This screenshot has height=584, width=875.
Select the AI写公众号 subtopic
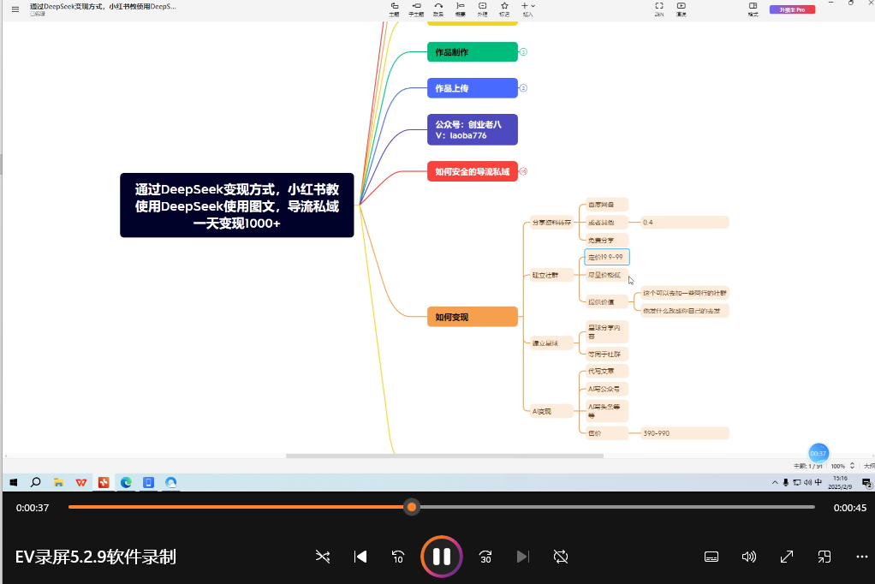606,389
